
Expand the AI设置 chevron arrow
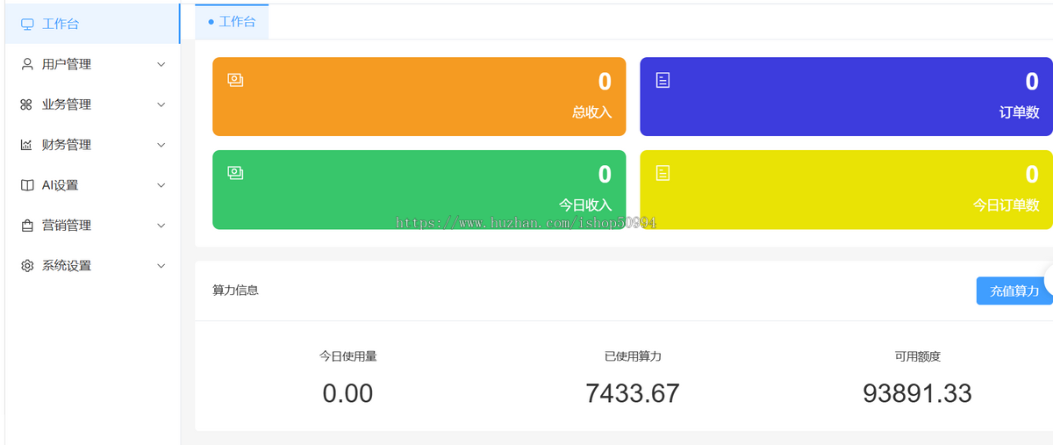click(161, 185)
